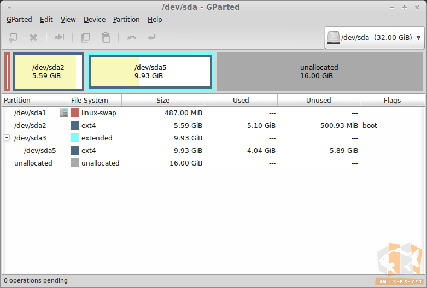This screenshot has width=427, height=288.
Task: Click the 5.89 GiB unused value
Action: click(344, 150)
